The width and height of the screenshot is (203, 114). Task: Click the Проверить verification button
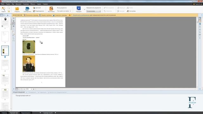pos(121,8)
